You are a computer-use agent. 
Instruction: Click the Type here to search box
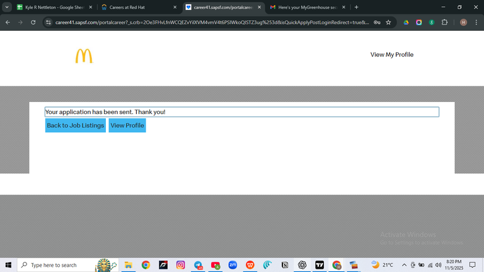click(x=68, y=265)
